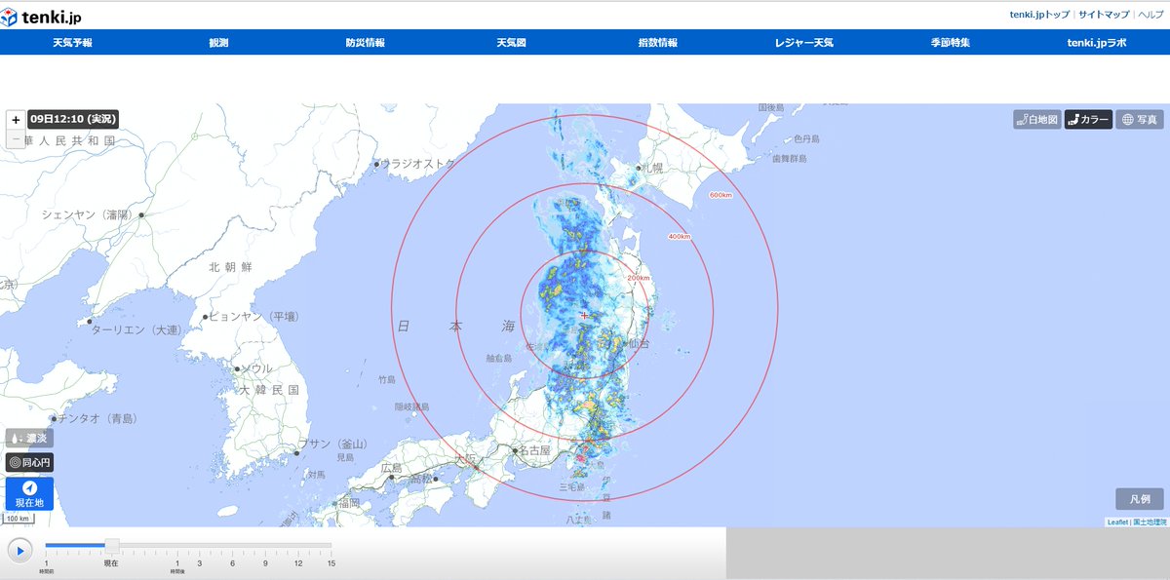Select the 現在 mark on the timeline
Viewport: 1170px width, 580px height.
(111, 563)
